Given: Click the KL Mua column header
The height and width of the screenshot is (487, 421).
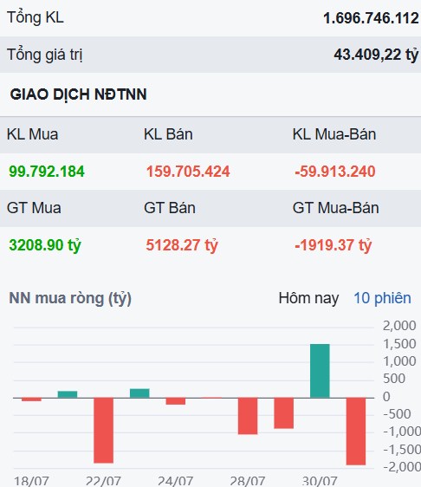Looking at the screenshot, I should click(32, 134).
